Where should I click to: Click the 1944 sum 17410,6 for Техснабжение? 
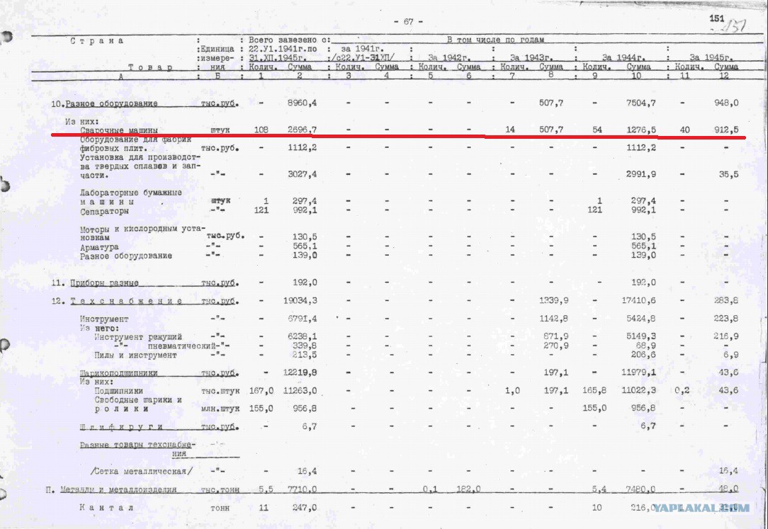(639, 300)
